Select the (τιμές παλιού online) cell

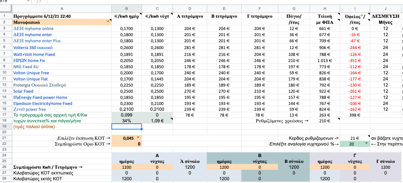click(62, 126)
